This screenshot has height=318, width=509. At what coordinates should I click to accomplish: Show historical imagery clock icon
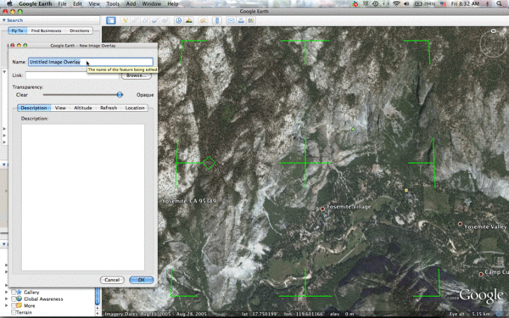[x=178, y=20]
